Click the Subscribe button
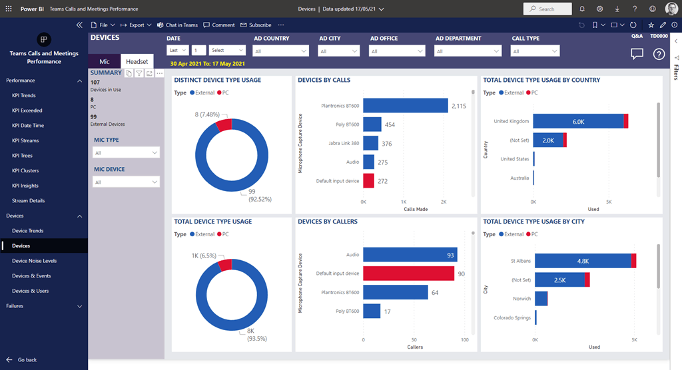This screenshot has width=682, height=370. pyautogui.click(x=256, y=25)
